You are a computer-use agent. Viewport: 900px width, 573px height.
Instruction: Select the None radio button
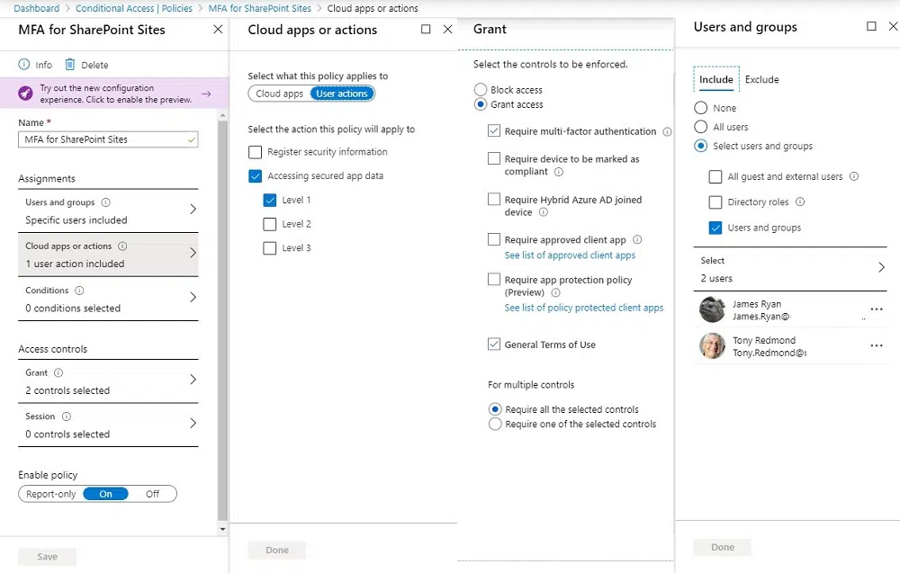[x=700, y=108]
